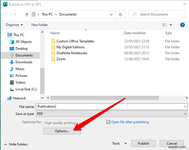Refresh the Documents folder view

(120, 14)
